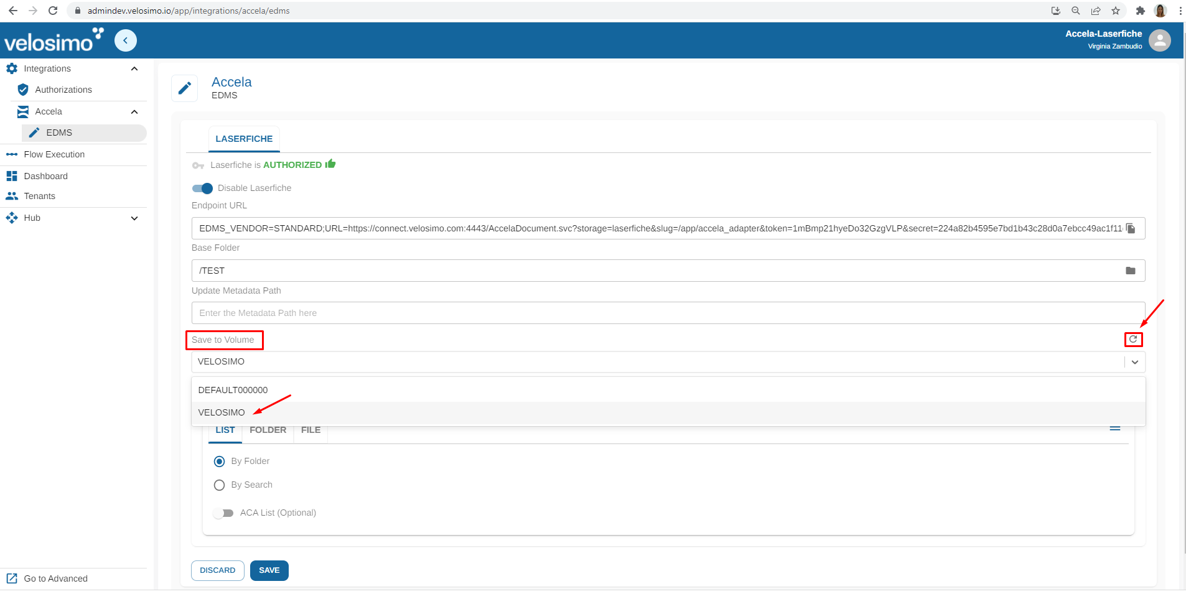The height and width of the screenshot is (594, 1186).
Task: Select the By Search radio button
Action: pyautogui.click(x=219, y=485)
